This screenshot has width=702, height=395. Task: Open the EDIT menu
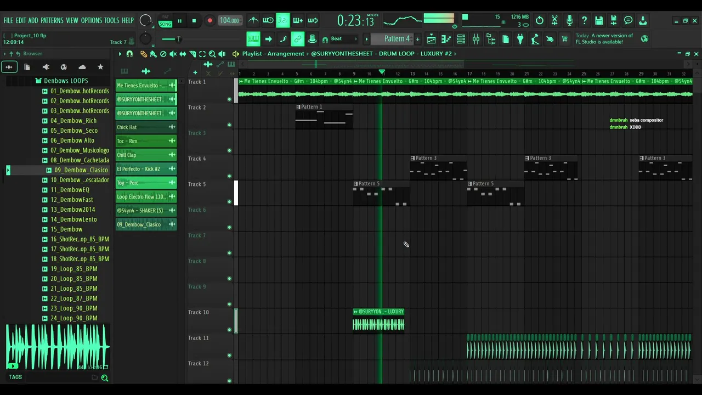click(21, 20)
